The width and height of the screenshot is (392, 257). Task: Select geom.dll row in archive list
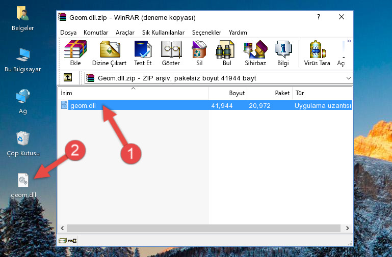click(205, 105)
